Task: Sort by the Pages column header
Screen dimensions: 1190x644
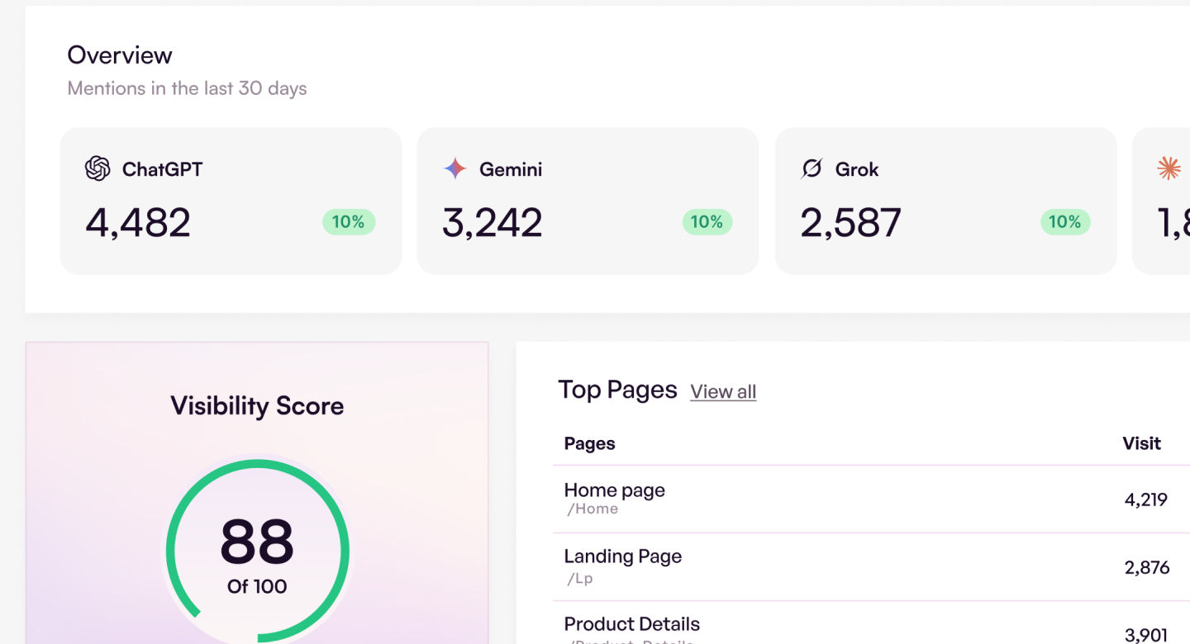Action: click(x=589, y=443)
